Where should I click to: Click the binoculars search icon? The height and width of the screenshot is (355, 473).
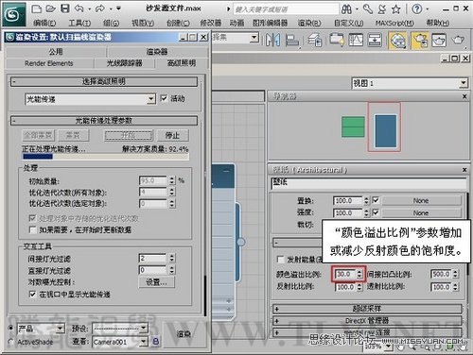point(346,9)
